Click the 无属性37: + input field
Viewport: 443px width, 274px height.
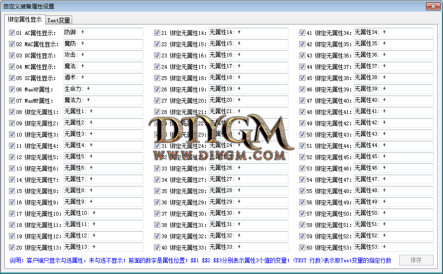(394, 66)
